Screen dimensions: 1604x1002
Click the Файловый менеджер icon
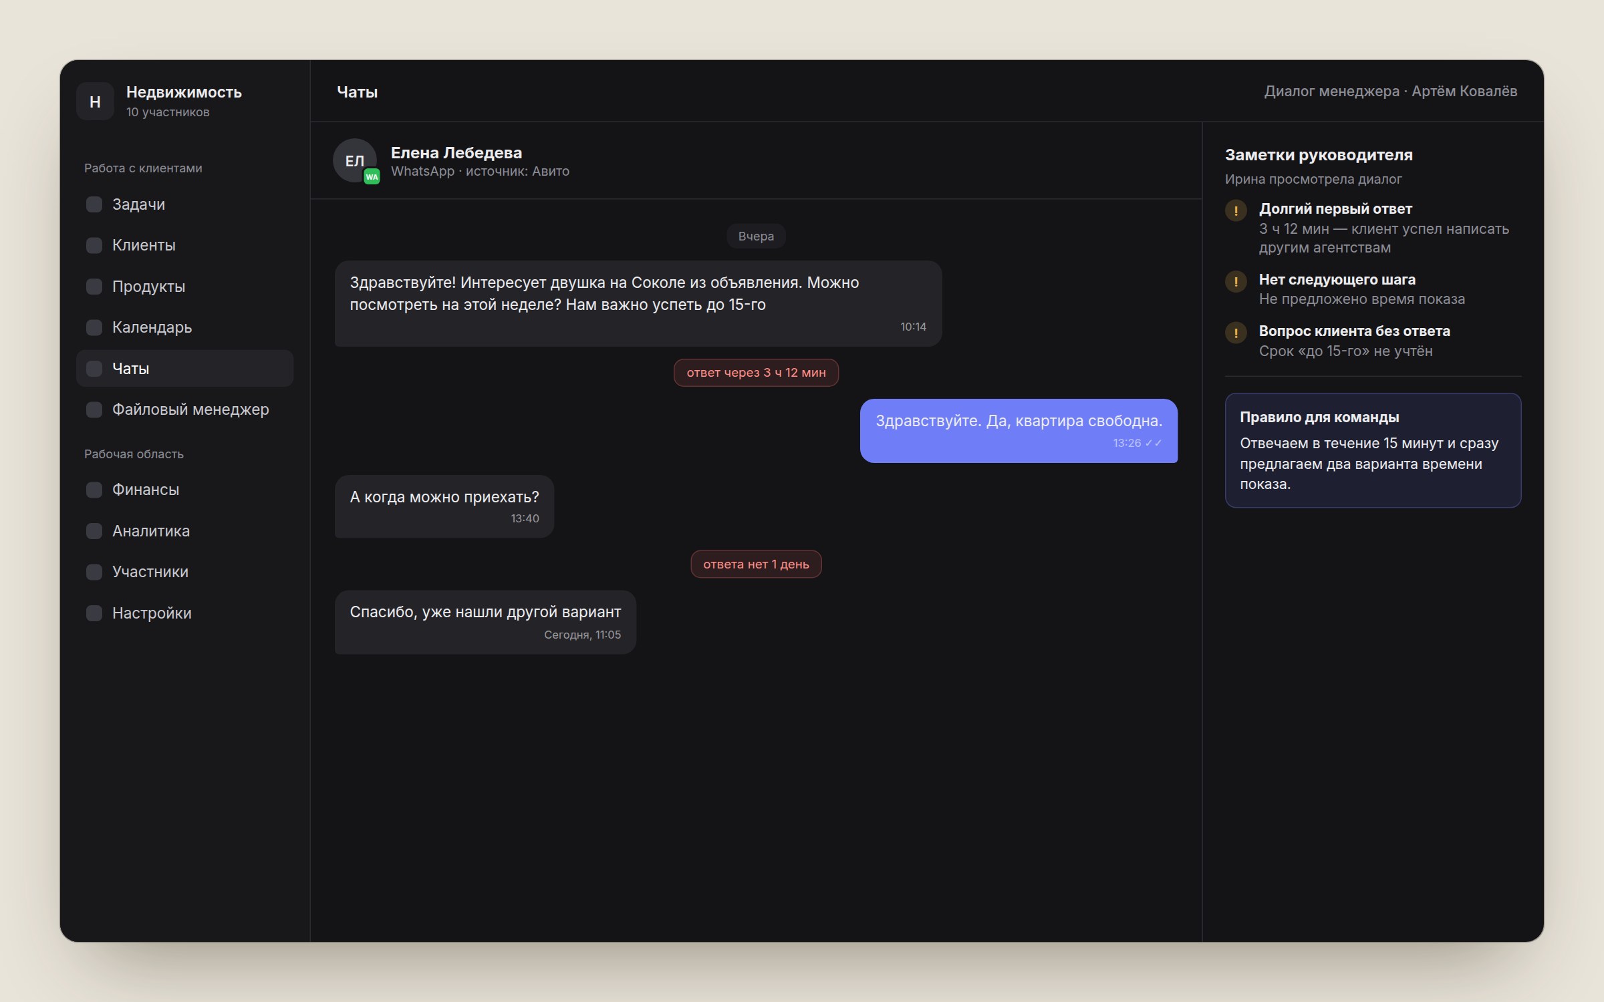pos(94,409)
